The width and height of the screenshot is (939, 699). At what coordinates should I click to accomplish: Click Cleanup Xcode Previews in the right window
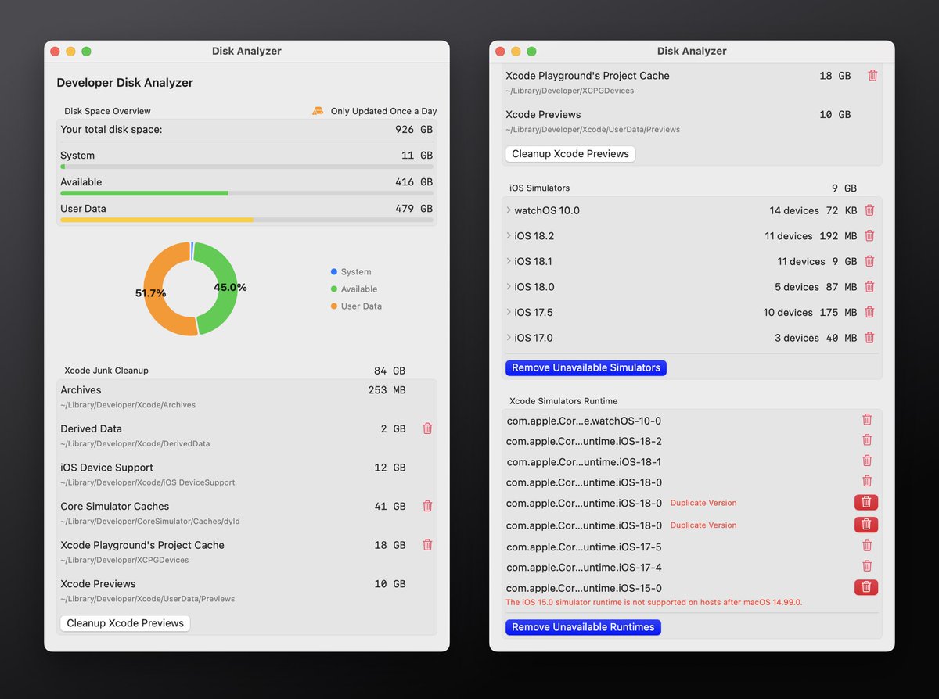click(570, 154)
